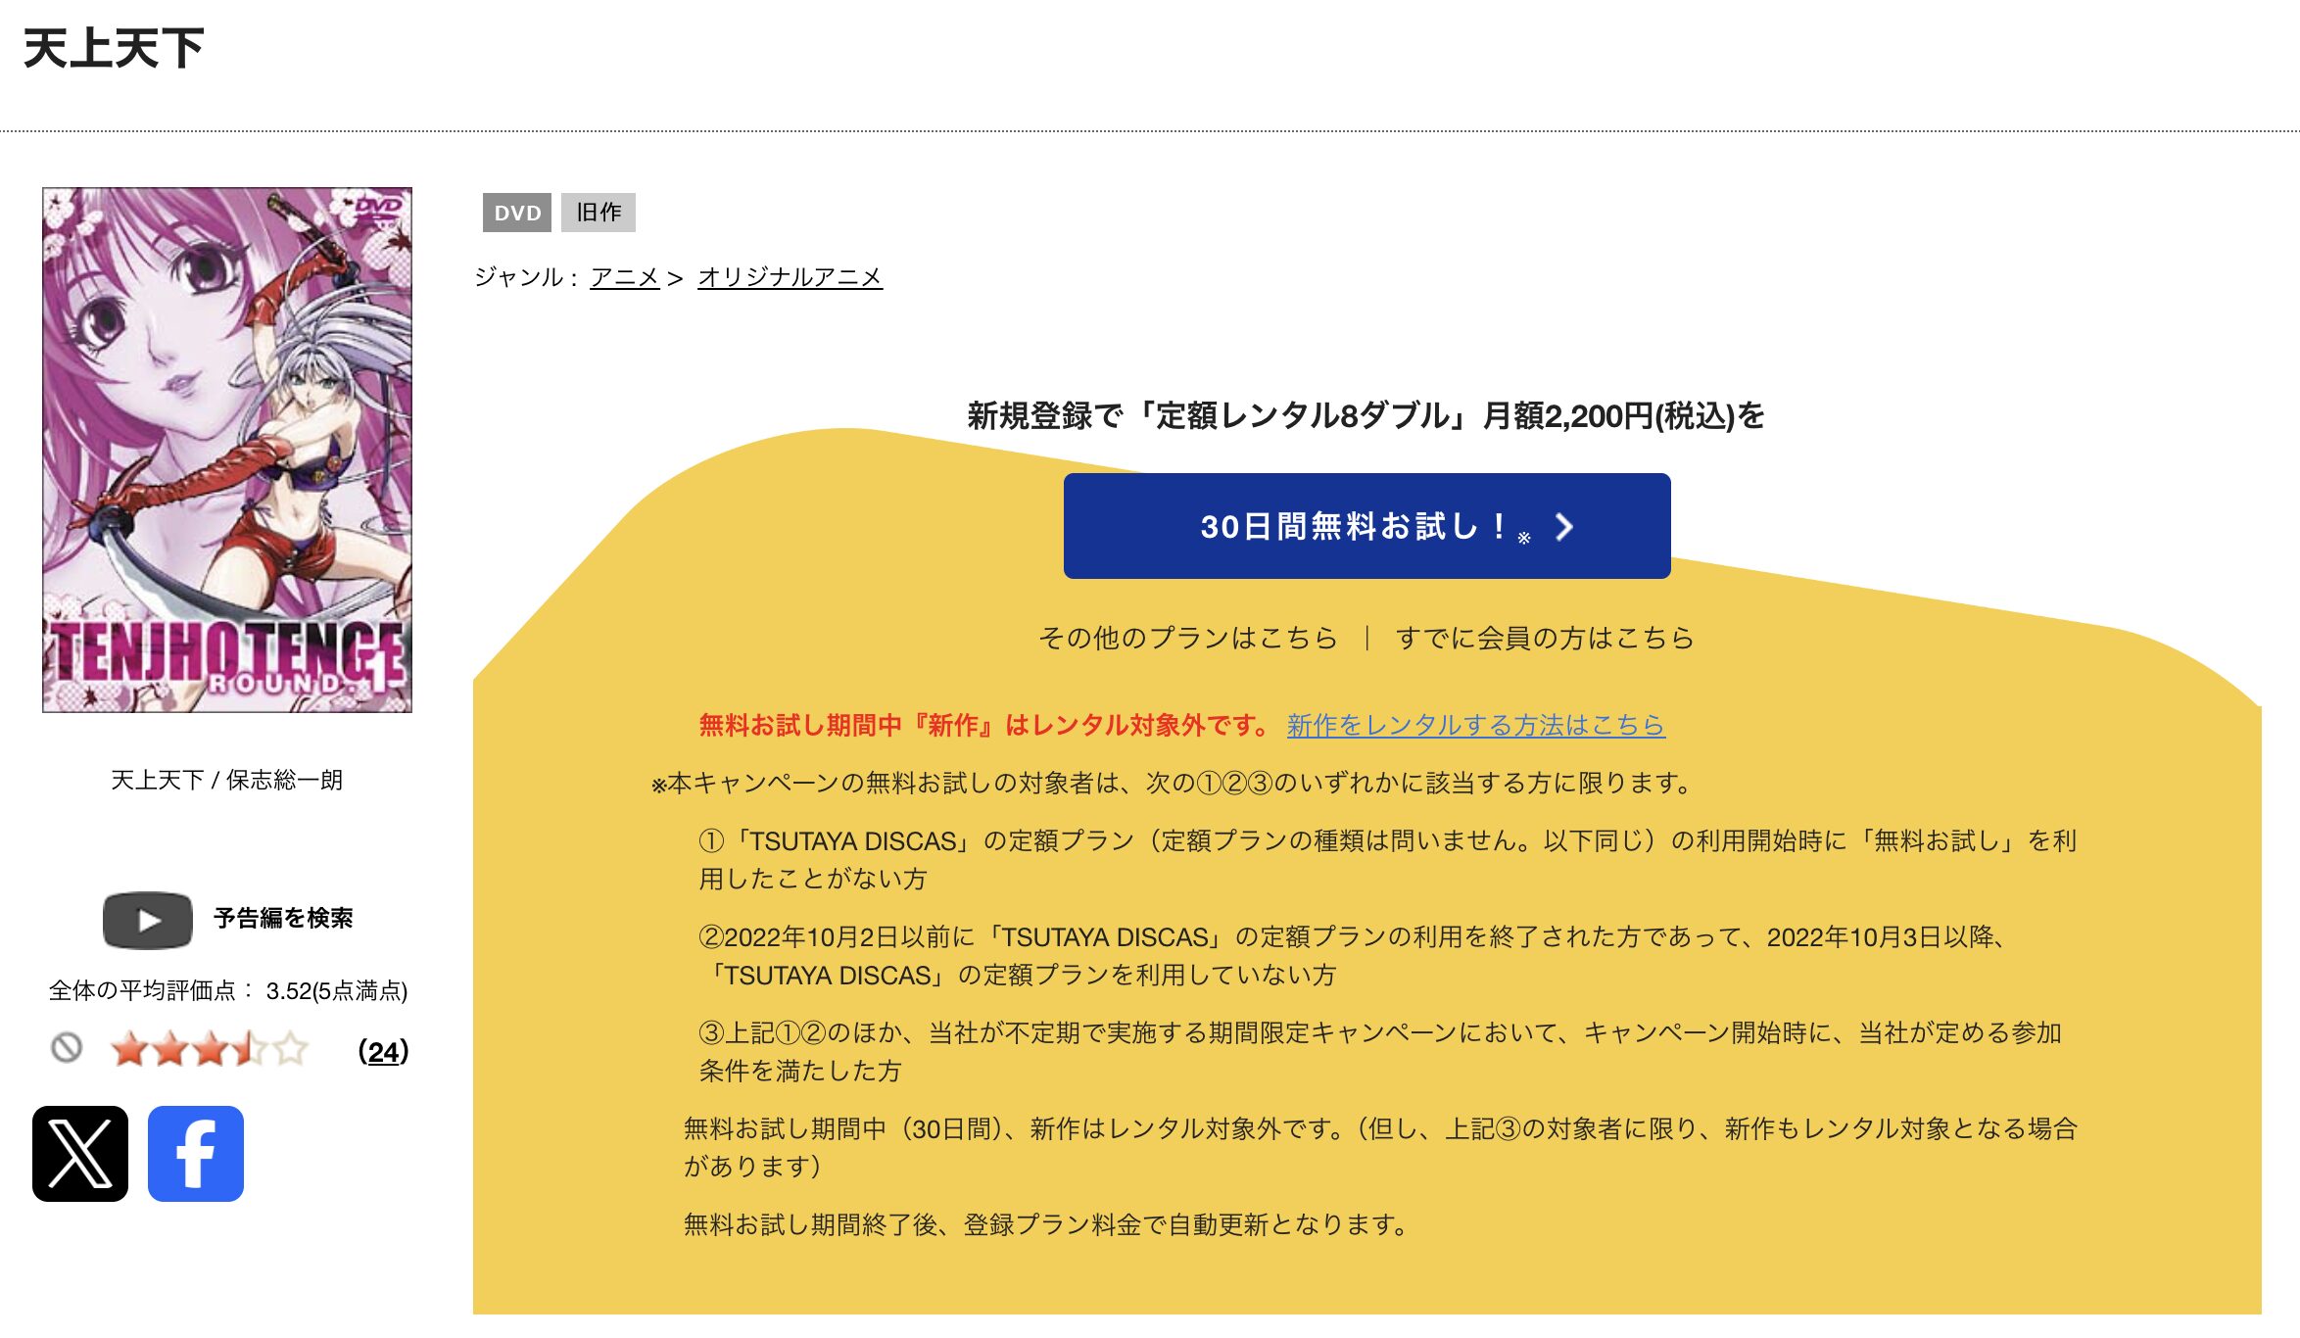Open the TENJHO TENGE DVD cover thumbnail
This screenshot has height=1338, width=2300.
pos(227,450)
